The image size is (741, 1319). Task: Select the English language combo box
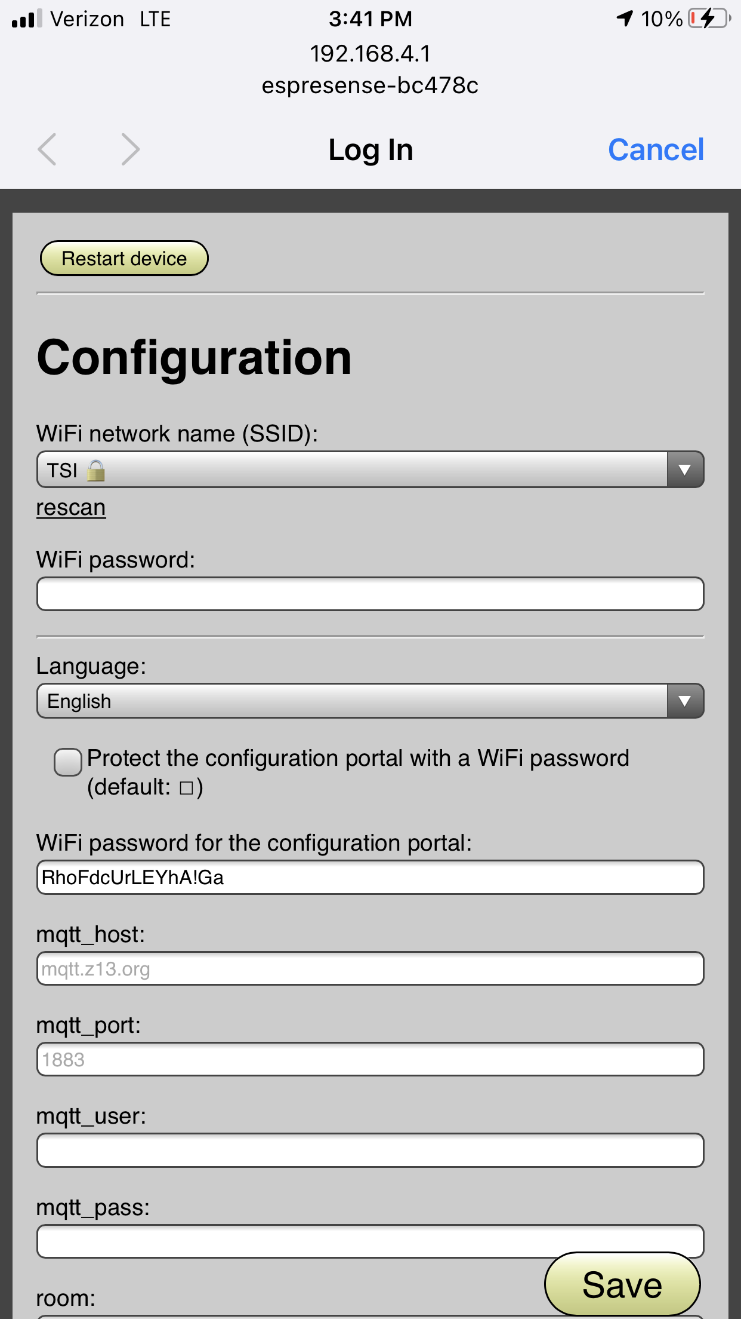370,701
